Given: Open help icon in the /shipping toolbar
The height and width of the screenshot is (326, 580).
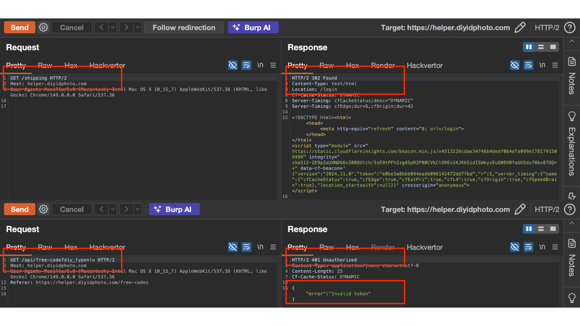Looking at the screenshot, I should 570,27.
